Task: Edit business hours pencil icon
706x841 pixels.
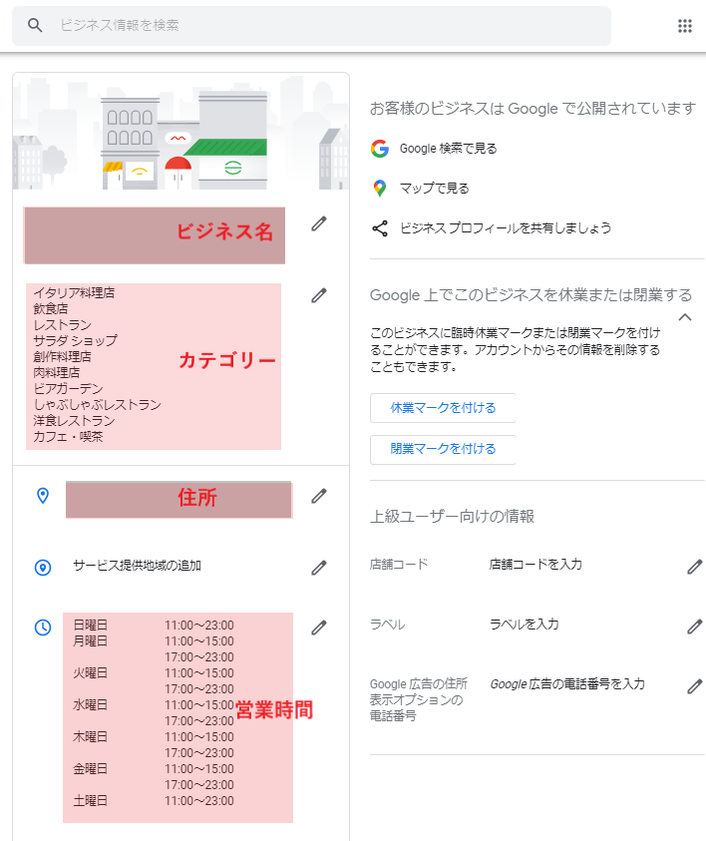Action: 319,628
